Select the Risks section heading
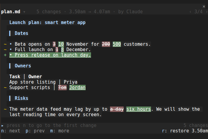This screenshot has width=208, height=139. [21, 98]
